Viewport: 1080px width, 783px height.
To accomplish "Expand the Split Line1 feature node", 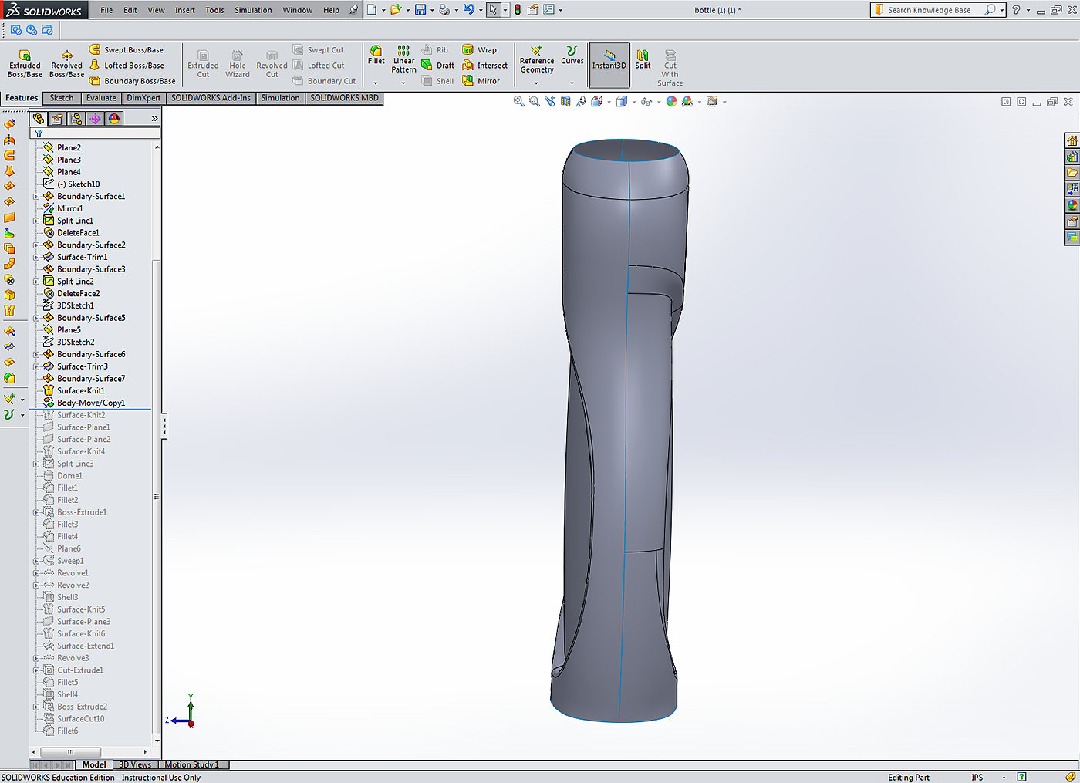I will [36, 221].
